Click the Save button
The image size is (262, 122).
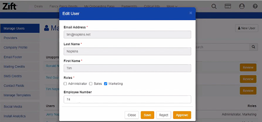click(x=147, y=115)
